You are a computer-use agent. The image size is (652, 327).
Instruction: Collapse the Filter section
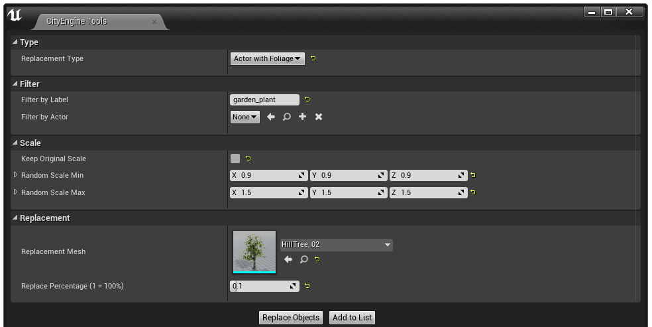[15, 83]
